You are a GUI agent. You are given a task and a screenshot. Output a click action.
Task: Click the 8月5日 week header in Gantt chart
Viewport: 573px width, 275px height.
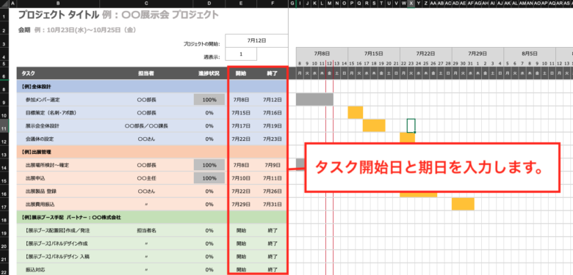click(x=530, y=54)
